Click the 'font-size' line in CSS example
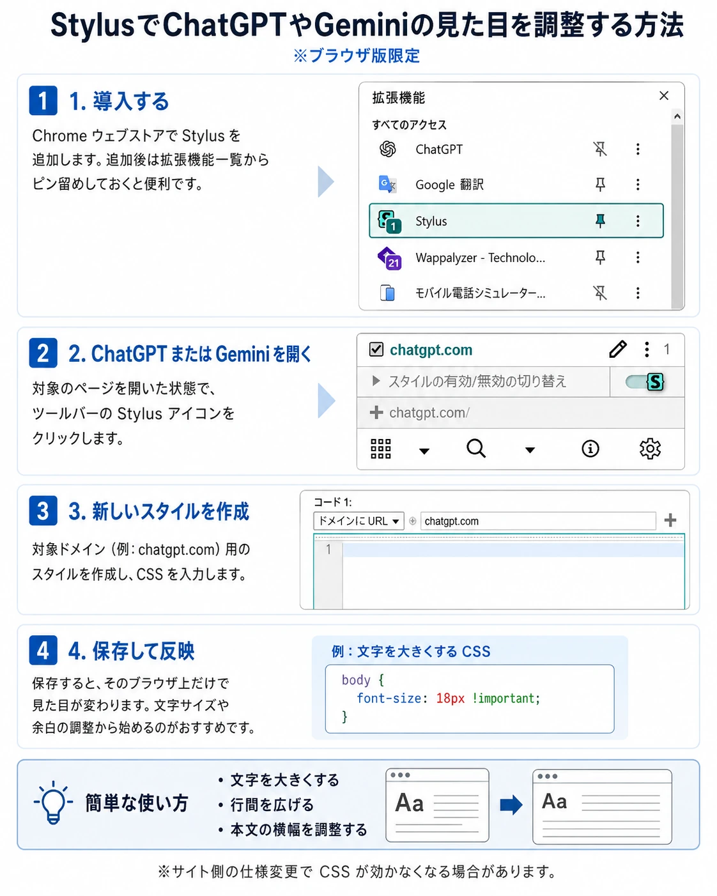This screenshot has width=717, height=896. (x=449, y=699)
